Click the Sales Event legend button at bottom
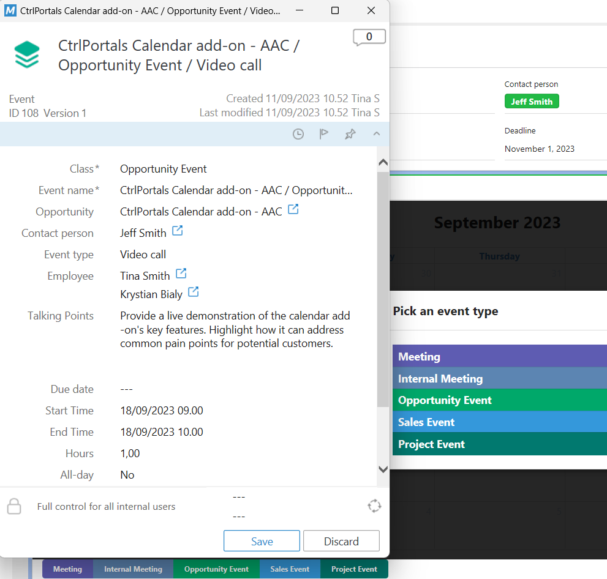 click(290, 569)
